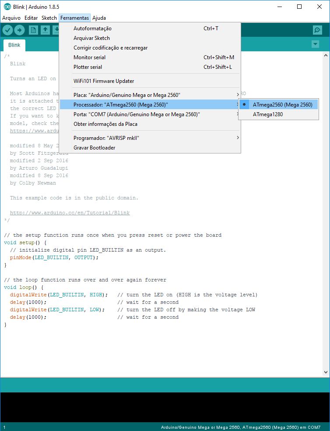Open the Serial Monitor magnifier icon
Screen dimensions: 330x431
(x=317, y=30)
